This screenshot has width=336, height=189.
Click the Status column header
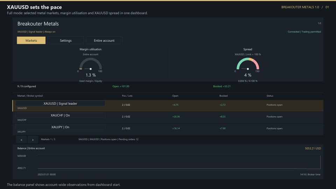pyautogui.click(x=270, y=96)
